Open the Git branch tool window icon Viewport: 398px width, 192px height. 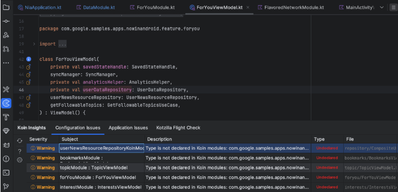point(6,187)
